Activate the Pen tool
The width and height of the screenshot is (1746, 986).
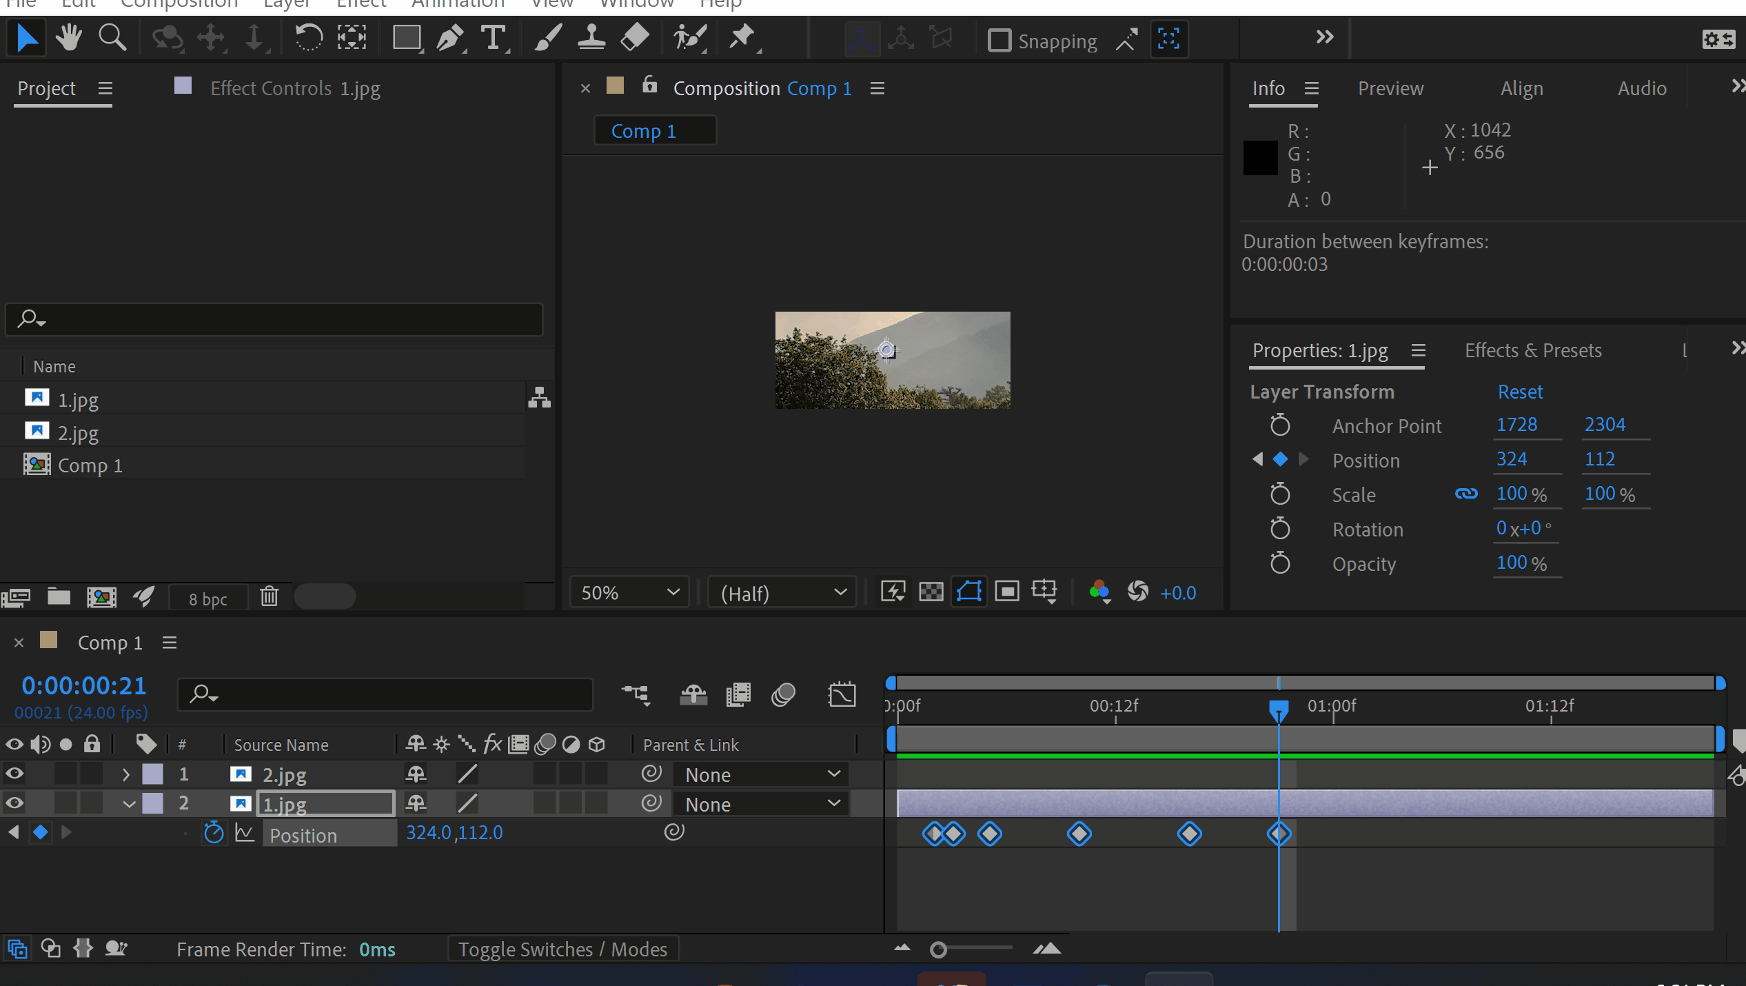[x=449, y=38]
